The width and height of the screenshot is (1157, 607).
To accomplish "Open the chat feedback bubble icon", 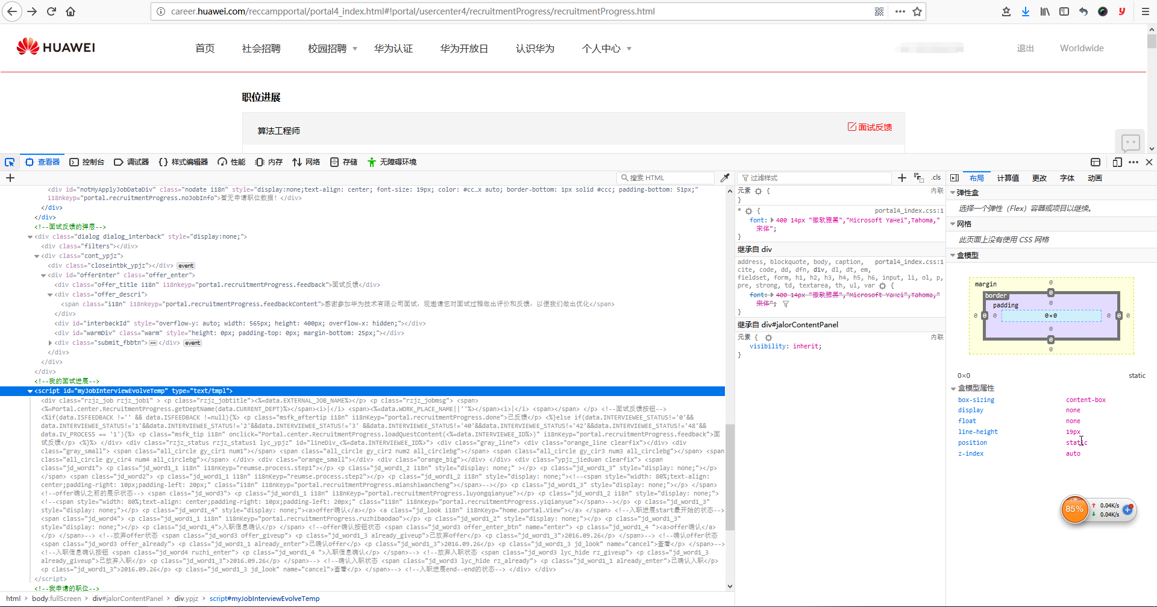I will (x=1130, y=143).
